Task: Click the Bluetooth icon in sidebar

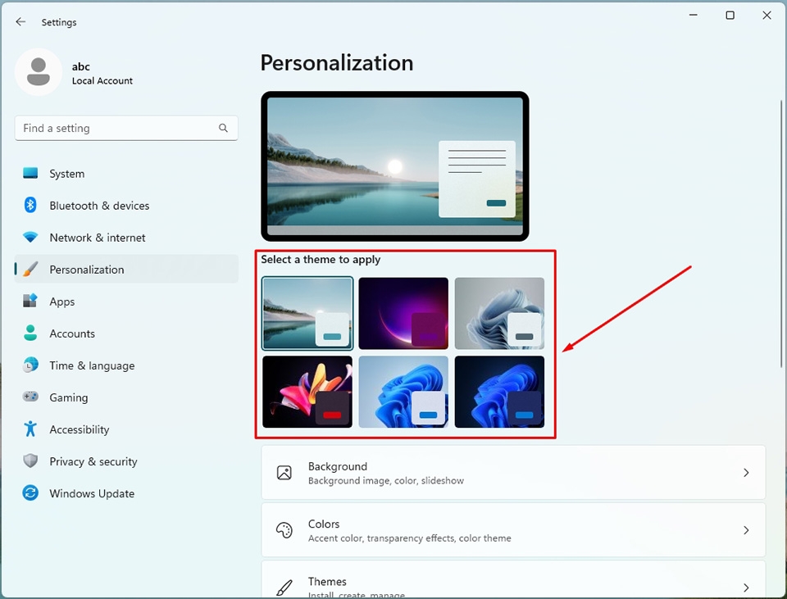Action: pyautogui.click(x=30, y=205)
